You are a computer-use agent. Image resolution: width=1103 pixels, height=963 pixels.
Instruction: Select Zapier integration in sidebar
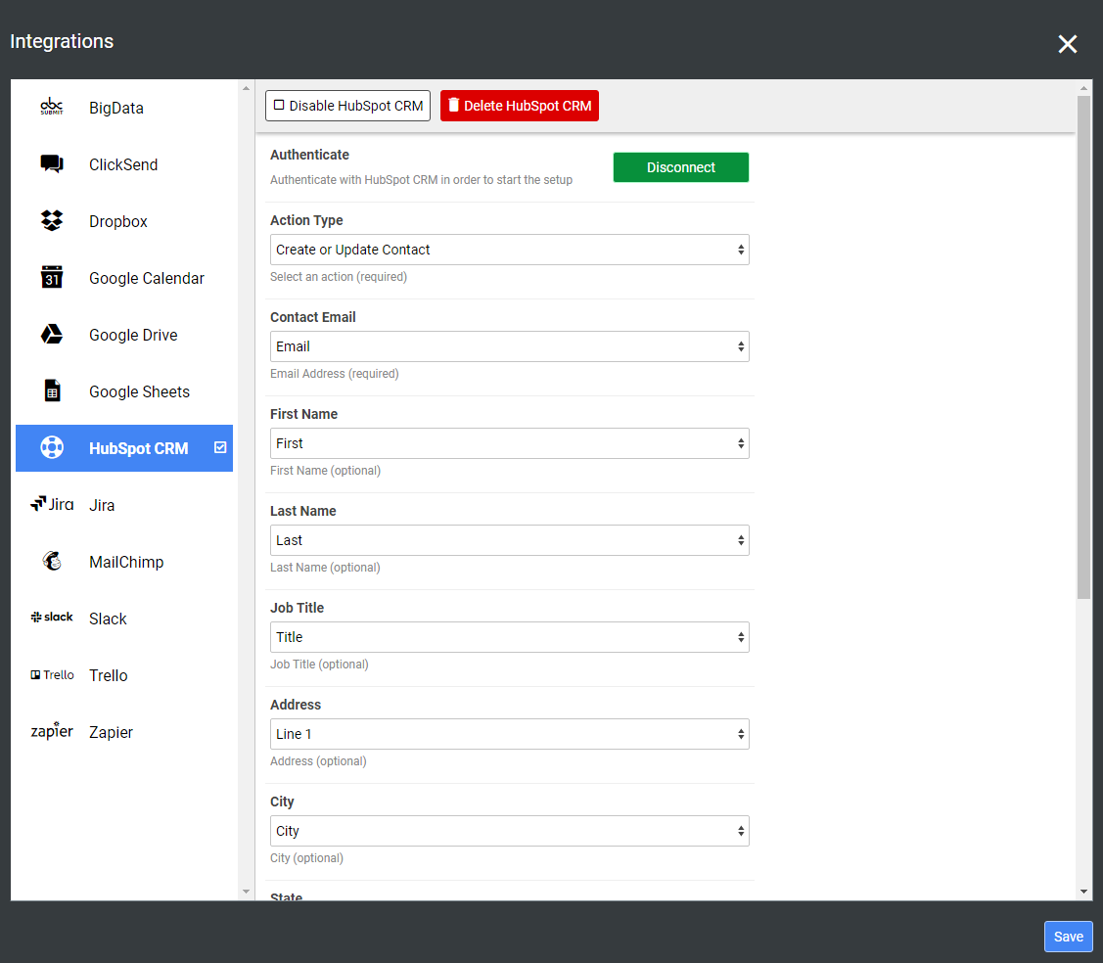pos(123,732)
